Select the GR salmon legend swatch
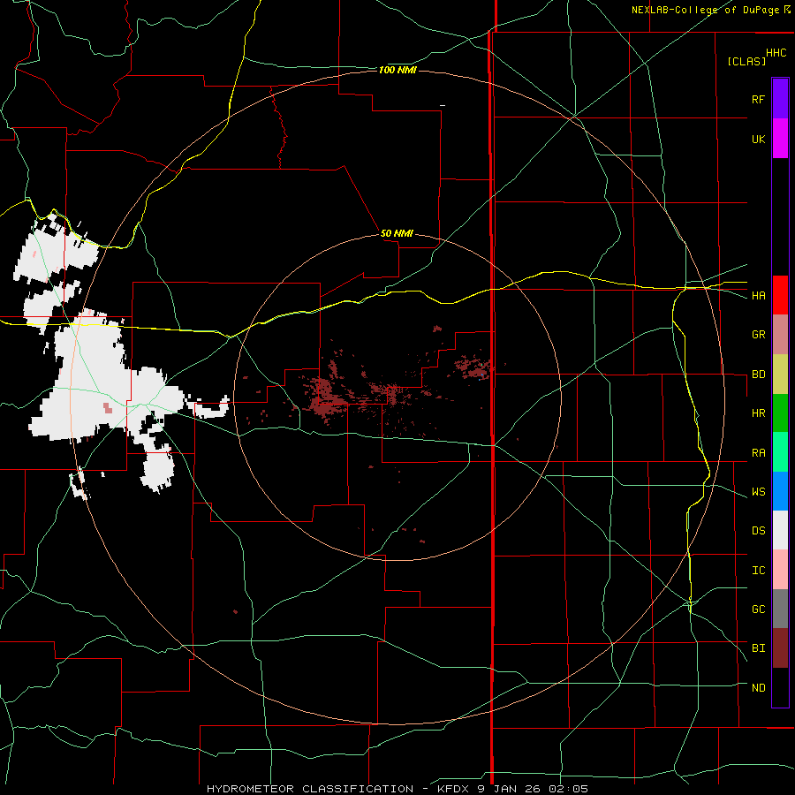This screenshot has width=795, height=795. coord(780,335)
